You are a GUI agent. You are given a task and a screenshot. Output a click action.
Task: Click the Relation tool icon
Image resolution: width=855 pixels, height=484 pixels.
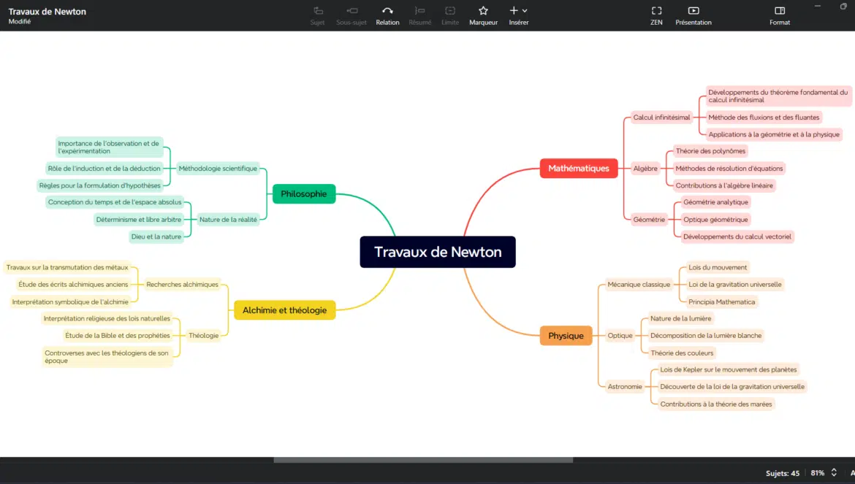point(387,11)
